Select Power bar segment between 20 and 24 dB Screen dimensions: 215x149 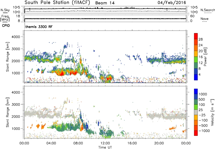tap(196, 48)
